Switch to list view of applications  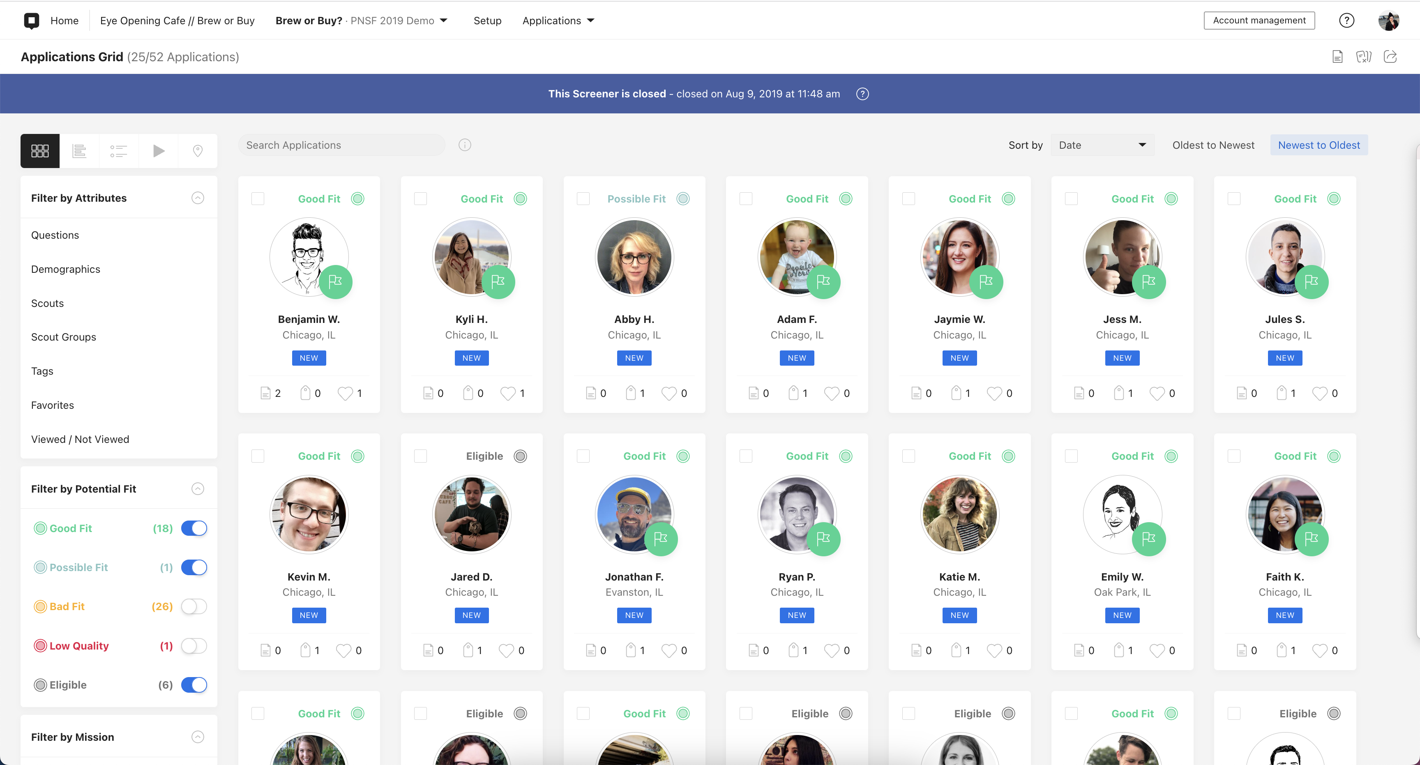click(x=118, y=150)
